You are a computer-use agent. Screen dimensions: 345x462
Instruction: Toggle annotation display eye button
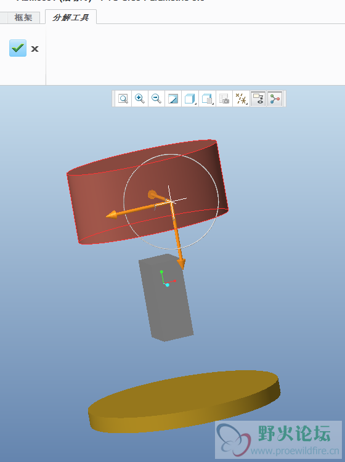coord(258,99)
